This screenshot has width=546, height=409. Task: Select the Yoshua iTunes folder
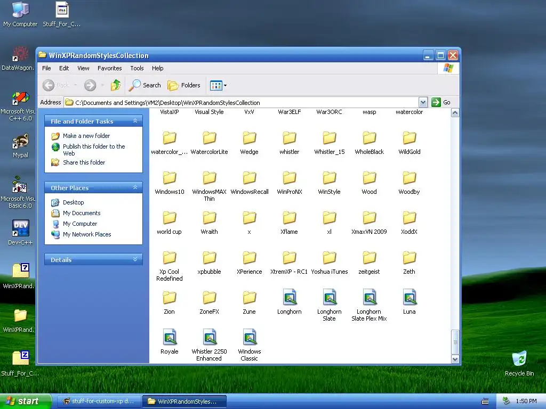tap(329, 263)
